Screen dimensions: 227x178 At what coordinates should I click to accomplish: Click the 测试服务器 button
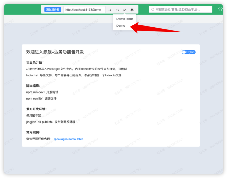(x=52, y=10)
